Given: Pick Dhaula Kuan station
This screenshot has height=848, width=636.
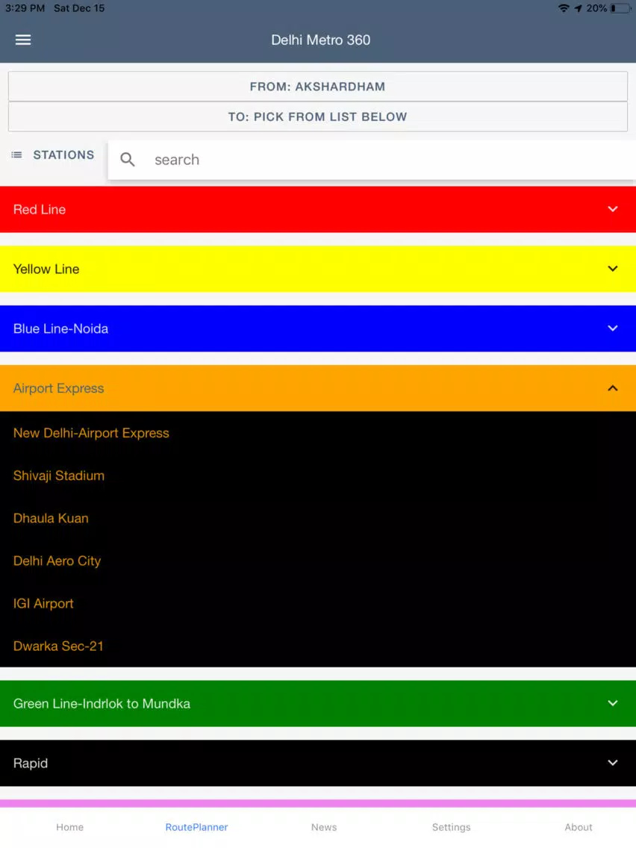Looking at the screenshot, I should pos(51,518).
